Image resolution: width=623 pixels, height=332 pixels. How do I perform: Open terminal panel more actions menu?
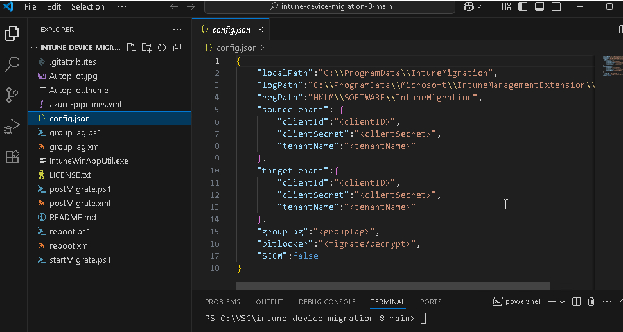607,302
